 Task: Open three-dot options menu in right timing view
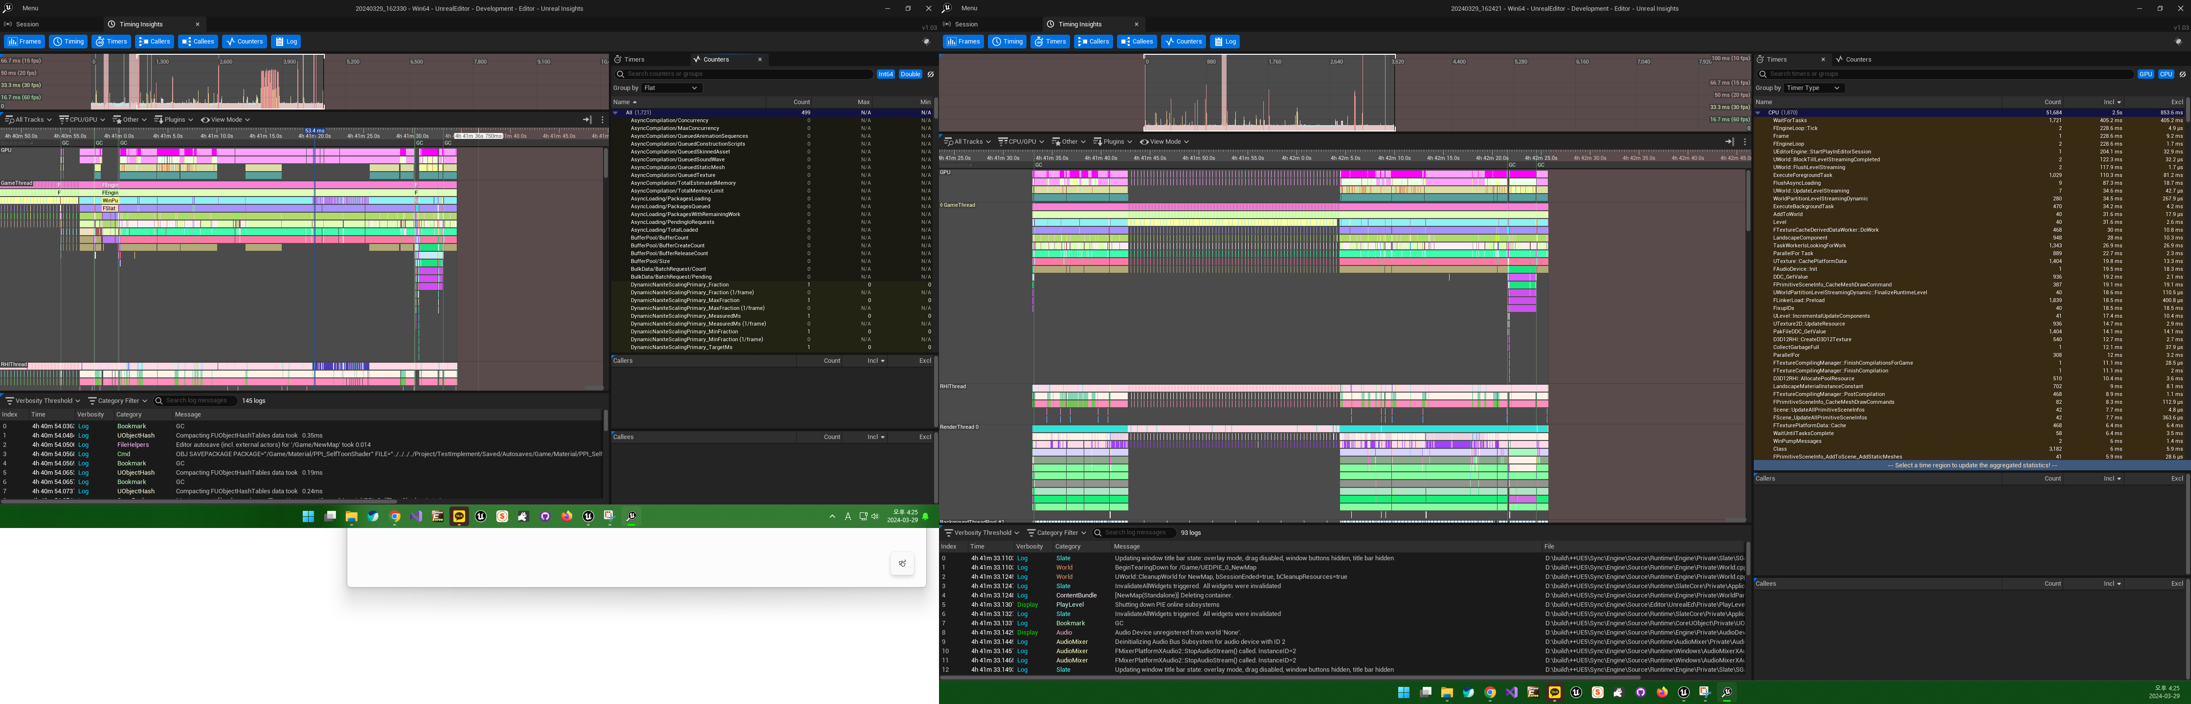click(x=1744, y=142)
